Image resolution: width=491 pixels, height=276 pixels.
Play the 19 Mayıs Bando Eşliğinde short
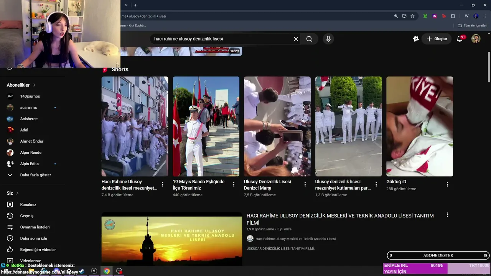[x=206, y=127]
